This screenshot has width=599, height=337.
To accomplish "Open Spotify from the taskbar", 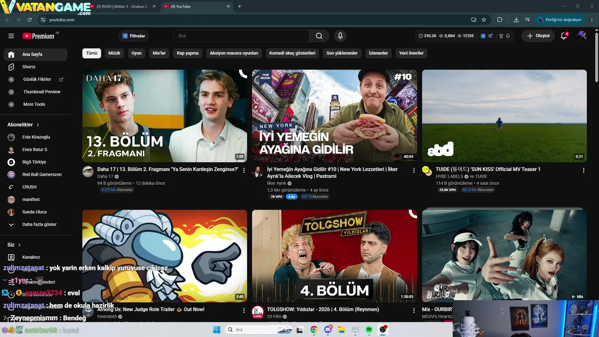I will click(x=369, y=330).
